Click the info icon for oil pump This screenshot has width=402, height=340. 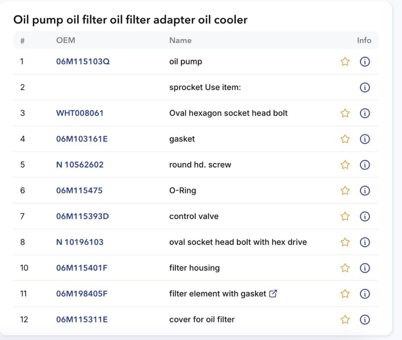[x=365, y=62]
